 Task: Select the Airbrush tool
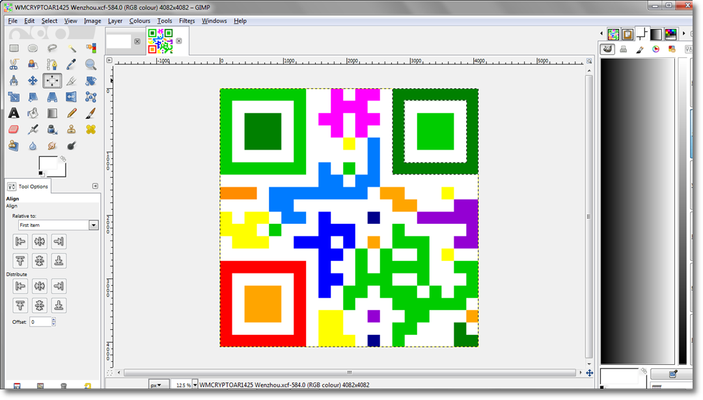click(x=33, y=129)
